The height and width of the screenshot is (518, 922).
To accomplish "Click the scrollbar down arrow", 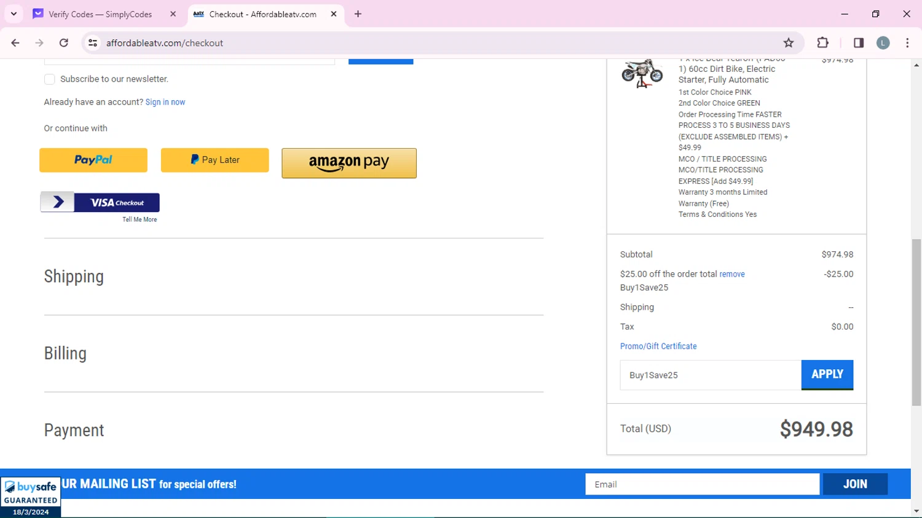I will click(x=916, y=511).
